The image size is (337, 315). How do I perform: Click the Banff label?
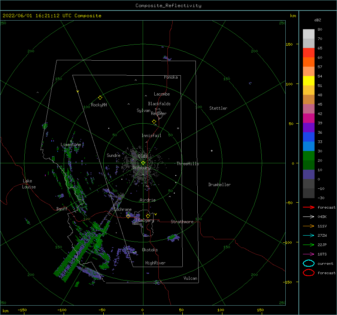tap(62, 209)
